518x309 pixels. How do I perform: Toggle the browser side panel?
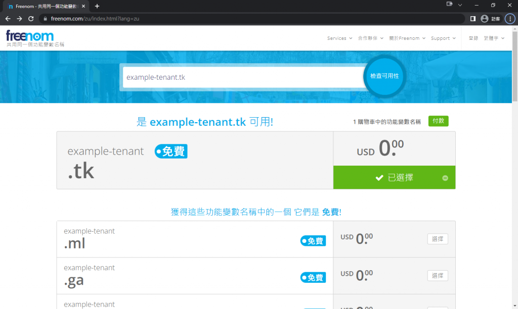(x=473, y=19)
